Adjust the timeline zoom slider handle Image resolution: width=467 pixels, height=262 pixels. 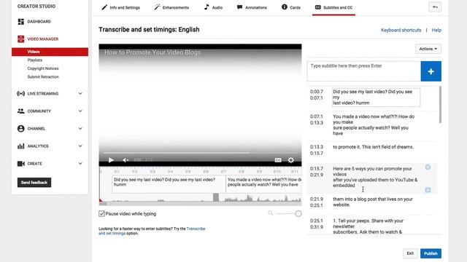coord(298,213)
